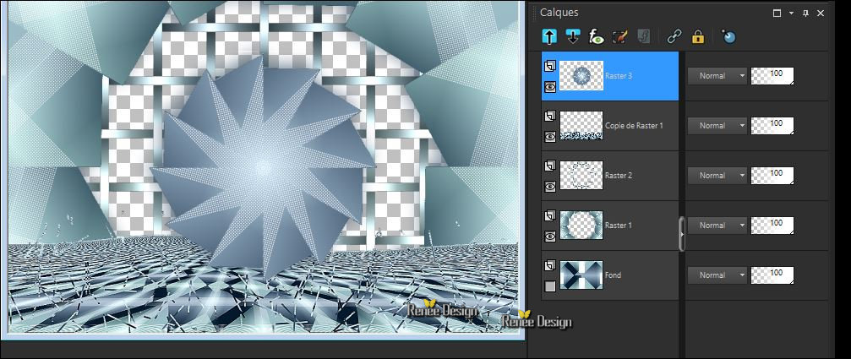This screenshot has width=851, height=359.
Task: Select Copie de Raster 1 thumbnail
Action: pos(581,126)
